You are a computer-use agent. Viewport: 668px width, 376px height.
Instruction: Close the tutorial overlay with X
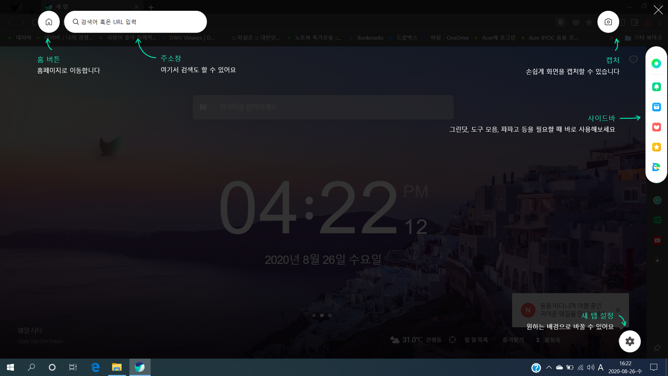click(658, 10)
